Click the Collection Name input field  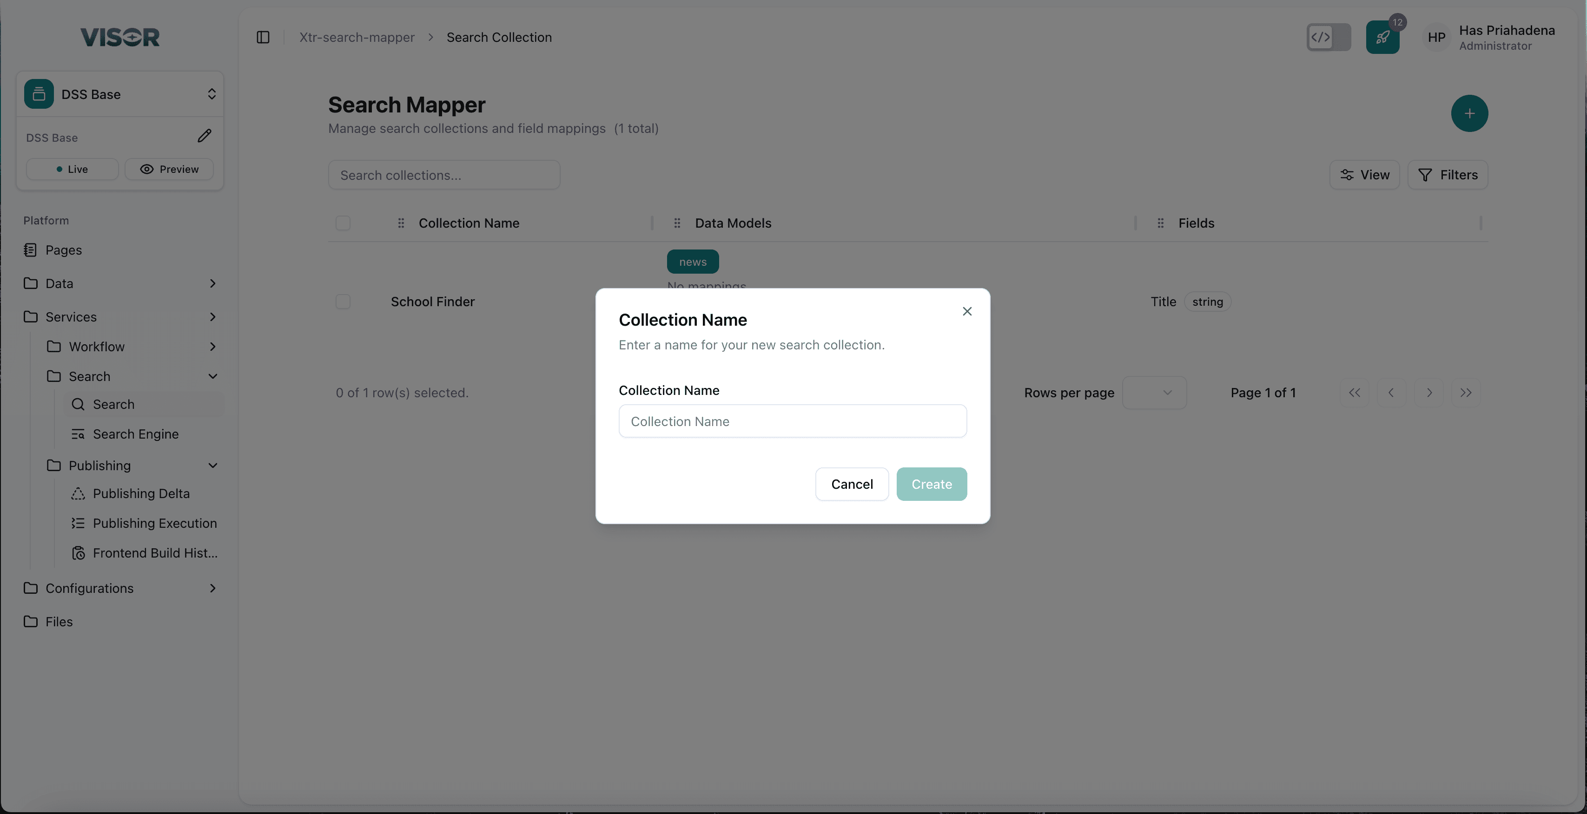(792, 421)
